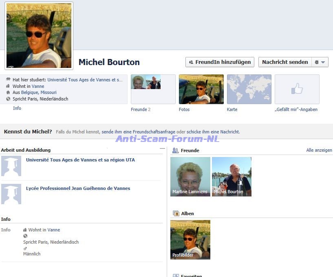Open Martine Lammens friend photo
The height and width of the screenshot is (277, 333).
pyautogui.click(x=190, y=177)
